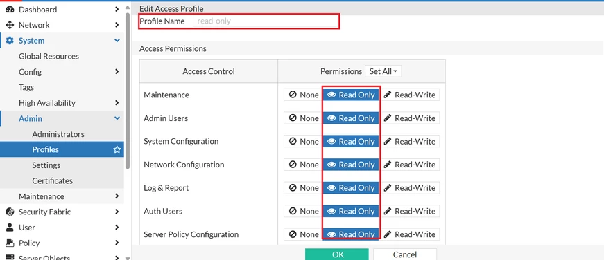Expand the Security Fabric chevron
The height and width of the screenshot is (260, 604).
(117, 212)
